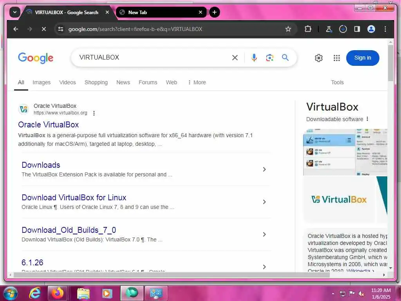
Task: Click the vertical scrollbar thumb of the page
Action: click(x=390, y=63)
